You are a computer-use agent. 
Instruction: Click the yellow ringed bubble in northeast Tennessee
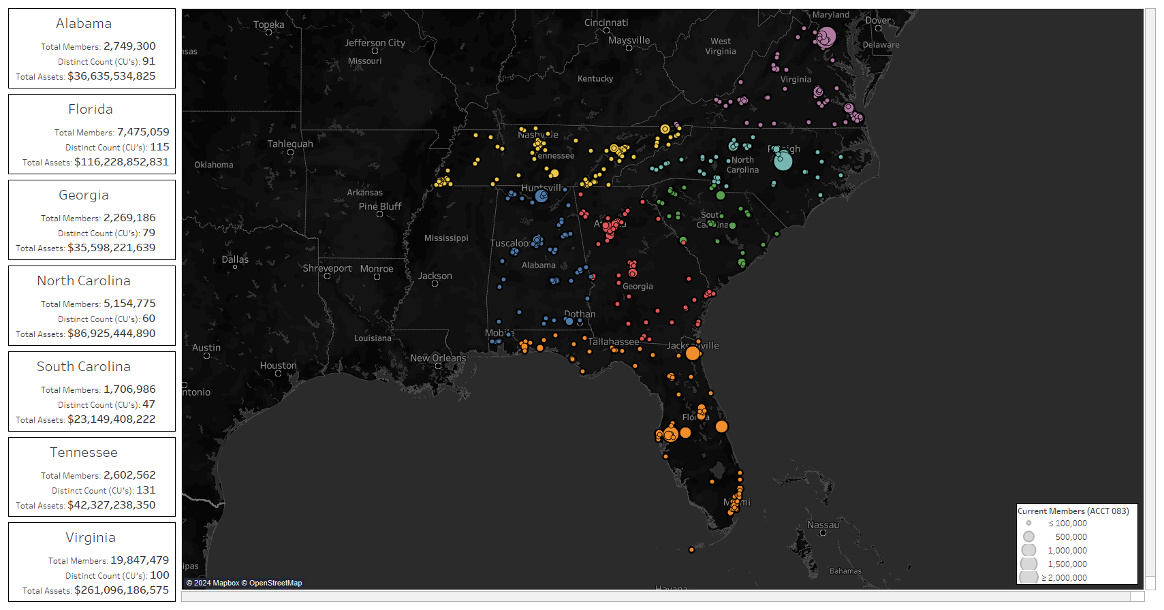tap(665, 129)
